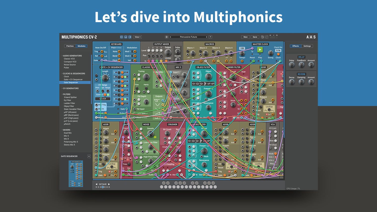
Task: Click the redo arrow icon
Action: coord(266,37)
